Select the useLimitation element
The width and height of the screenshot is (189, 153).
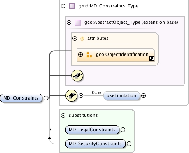(121, 95)
